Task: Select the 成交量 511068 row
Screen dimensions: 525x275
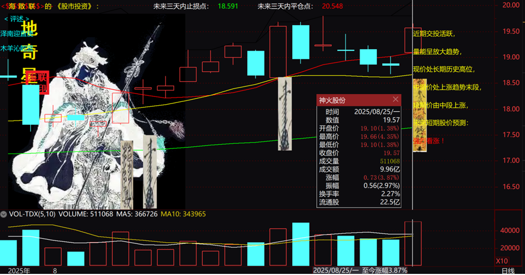Action: tap(359, 161)
